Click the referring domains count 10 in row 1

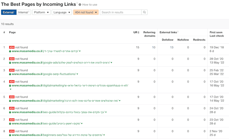tap(153, 47)
